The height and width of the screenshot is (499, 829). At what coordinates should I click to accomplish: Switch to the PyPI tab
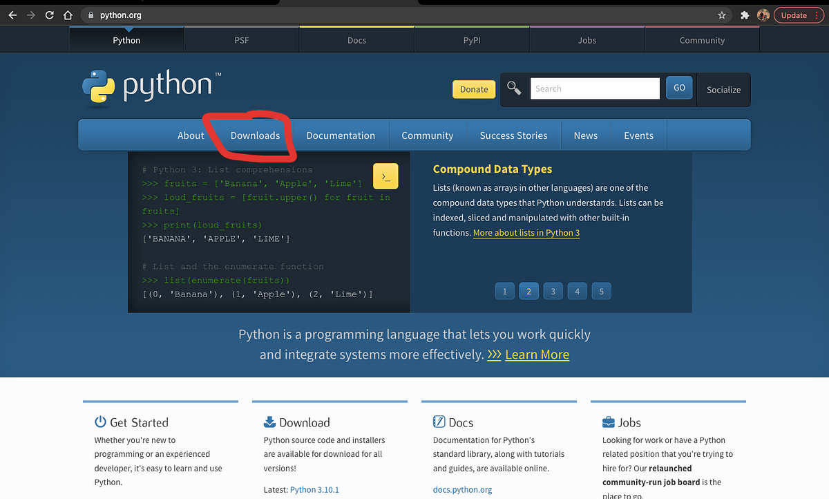coord(472,40)
